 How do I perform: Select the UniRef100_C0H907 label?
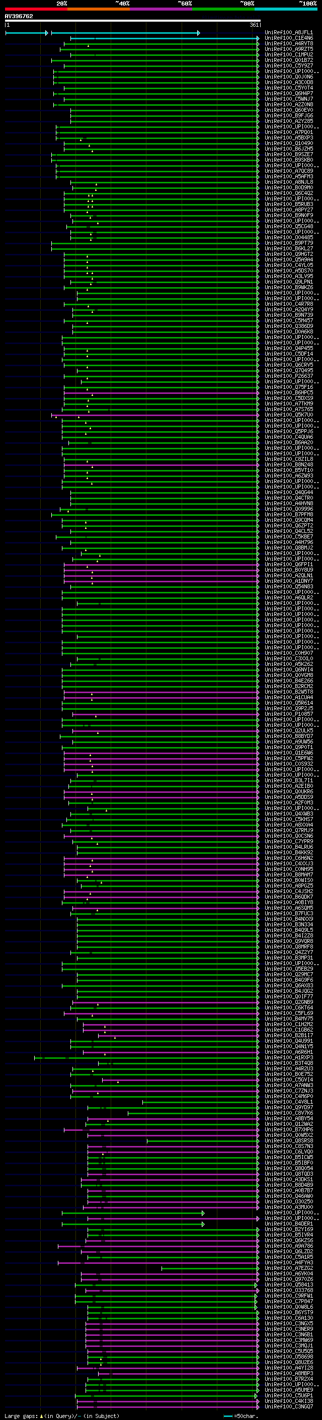[x=289, y=653]
